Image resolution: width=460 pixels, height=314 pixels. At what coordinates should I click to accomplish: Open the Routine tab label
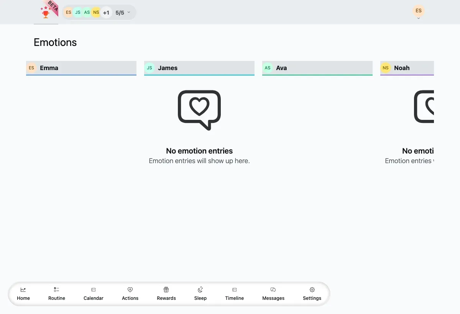coord(57,298)
